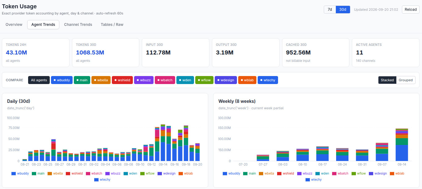Click wbuddy legend entry in Weekly chart
This screenshot has width=422, height=189.
(x=231, y=174)
